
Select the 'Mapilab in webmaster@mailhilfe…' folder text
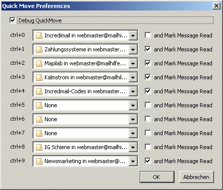coord(85,63)
